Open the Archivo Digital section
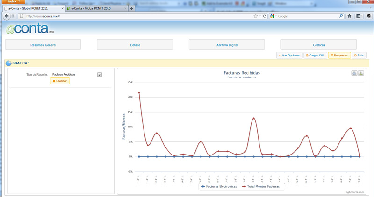The width and height of the screenshot is (374, 197). [x=227, y=45]
